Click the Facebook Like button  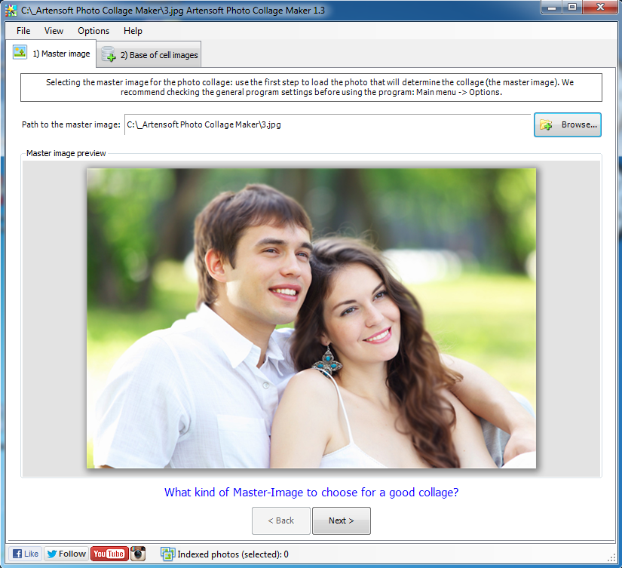[26, 554]
